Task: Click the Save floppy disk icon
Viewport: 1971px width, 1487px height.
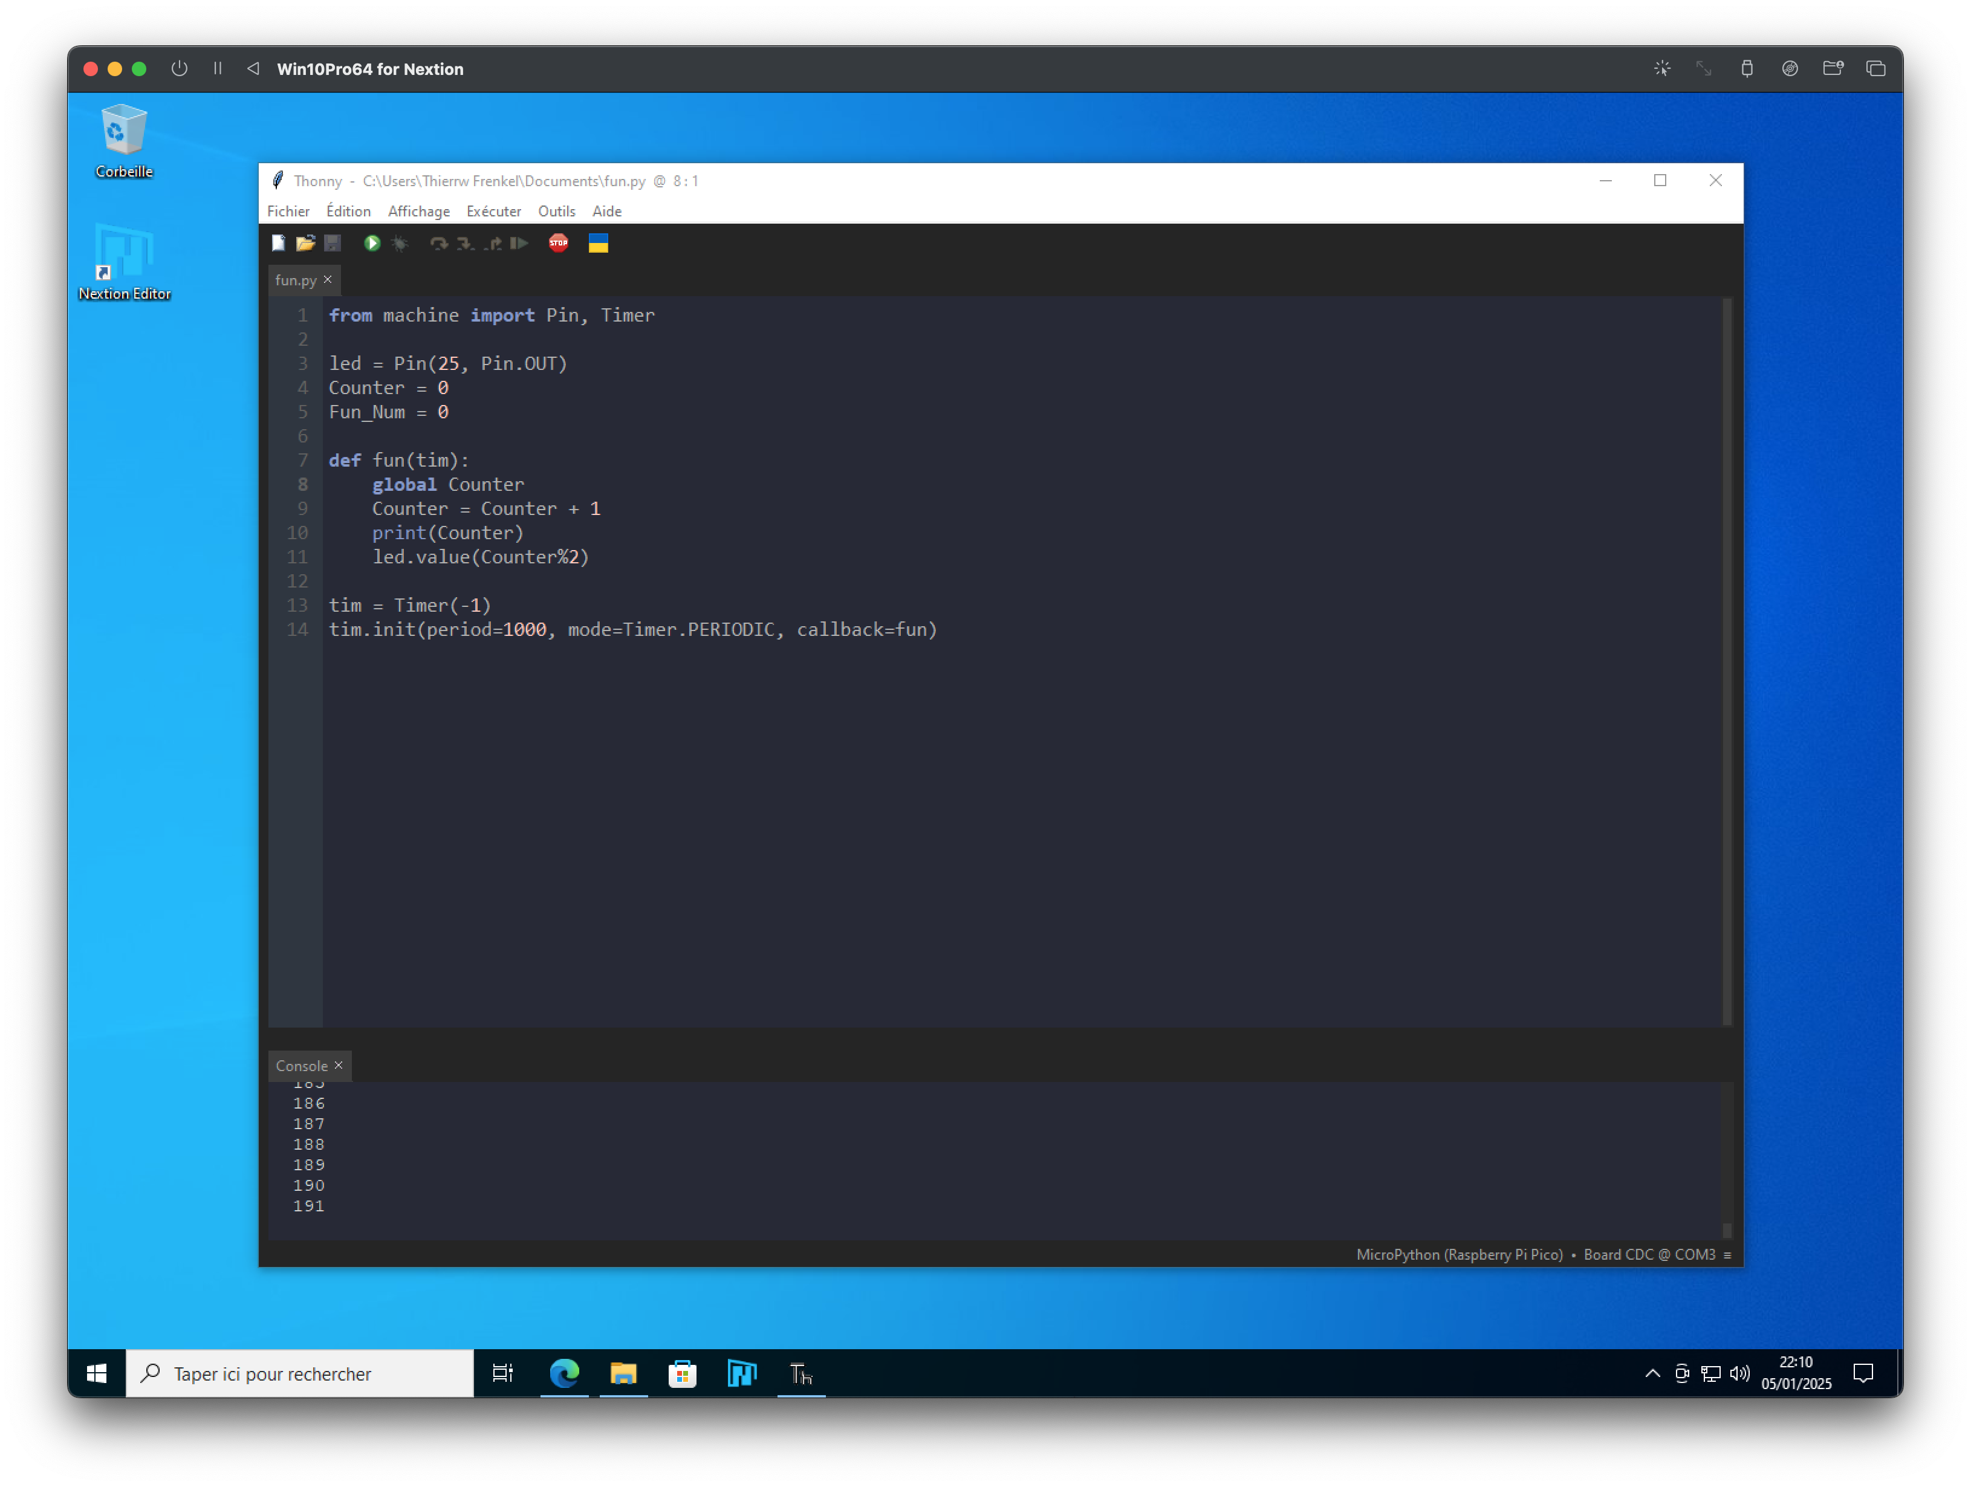Action: point(333,243)
